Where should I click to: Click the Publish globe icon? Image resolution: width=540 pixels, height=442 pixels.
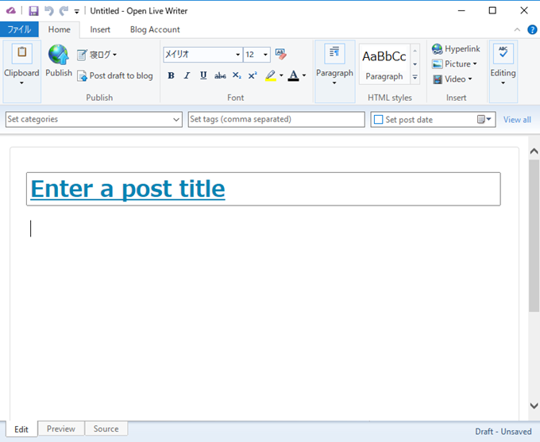click(x=59, y=55)
